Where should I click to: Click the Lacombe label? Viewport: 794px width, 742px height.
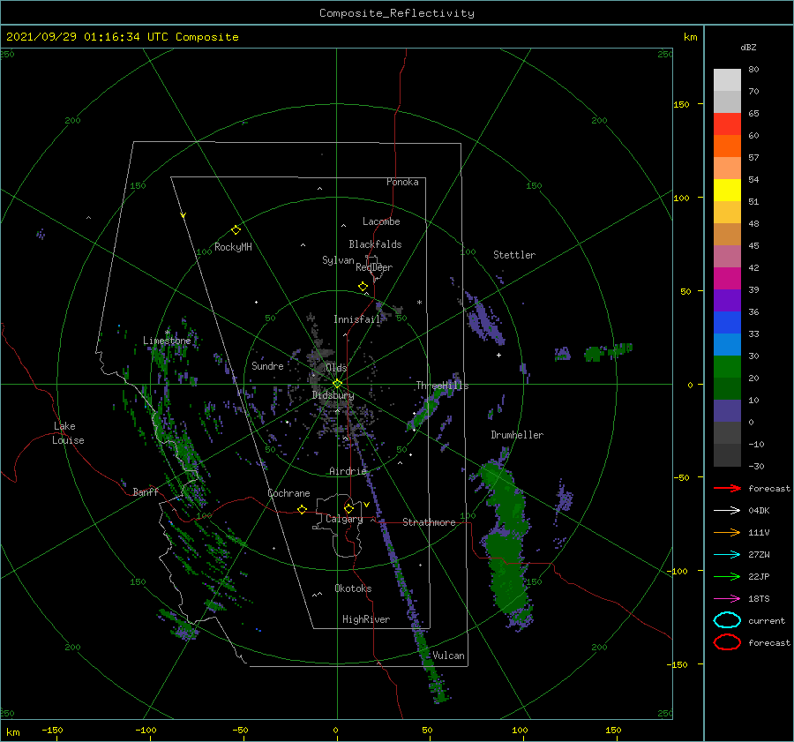pos(381,221)
